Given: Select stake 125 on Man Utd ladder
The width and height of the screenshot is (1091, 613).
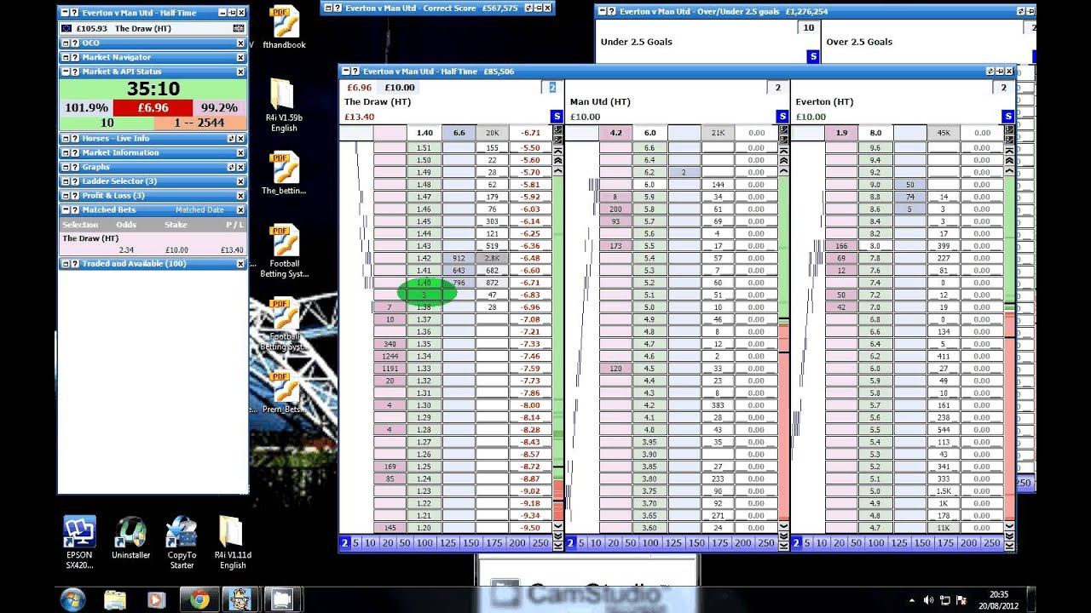Looking at the screenshot, I should (673, 543).
